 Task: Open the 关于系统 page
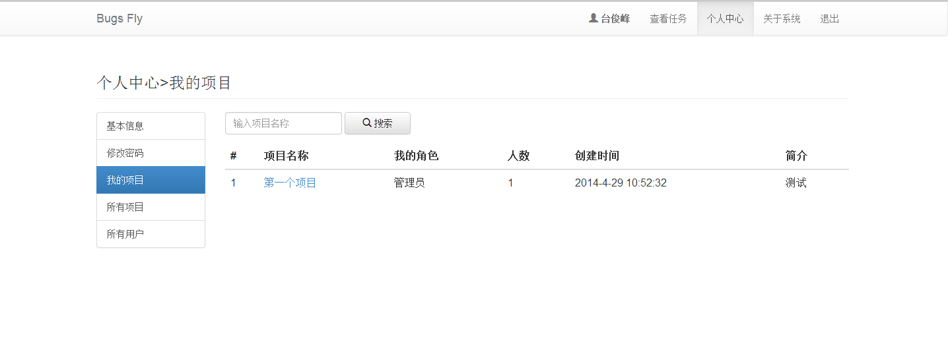tap(782, 18)
